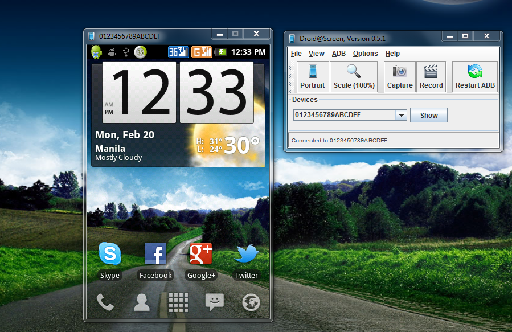This screenshot has width=512, height=332.
Task: Click the Scale (100%) magnifier button
Action: tap(354, 76)
